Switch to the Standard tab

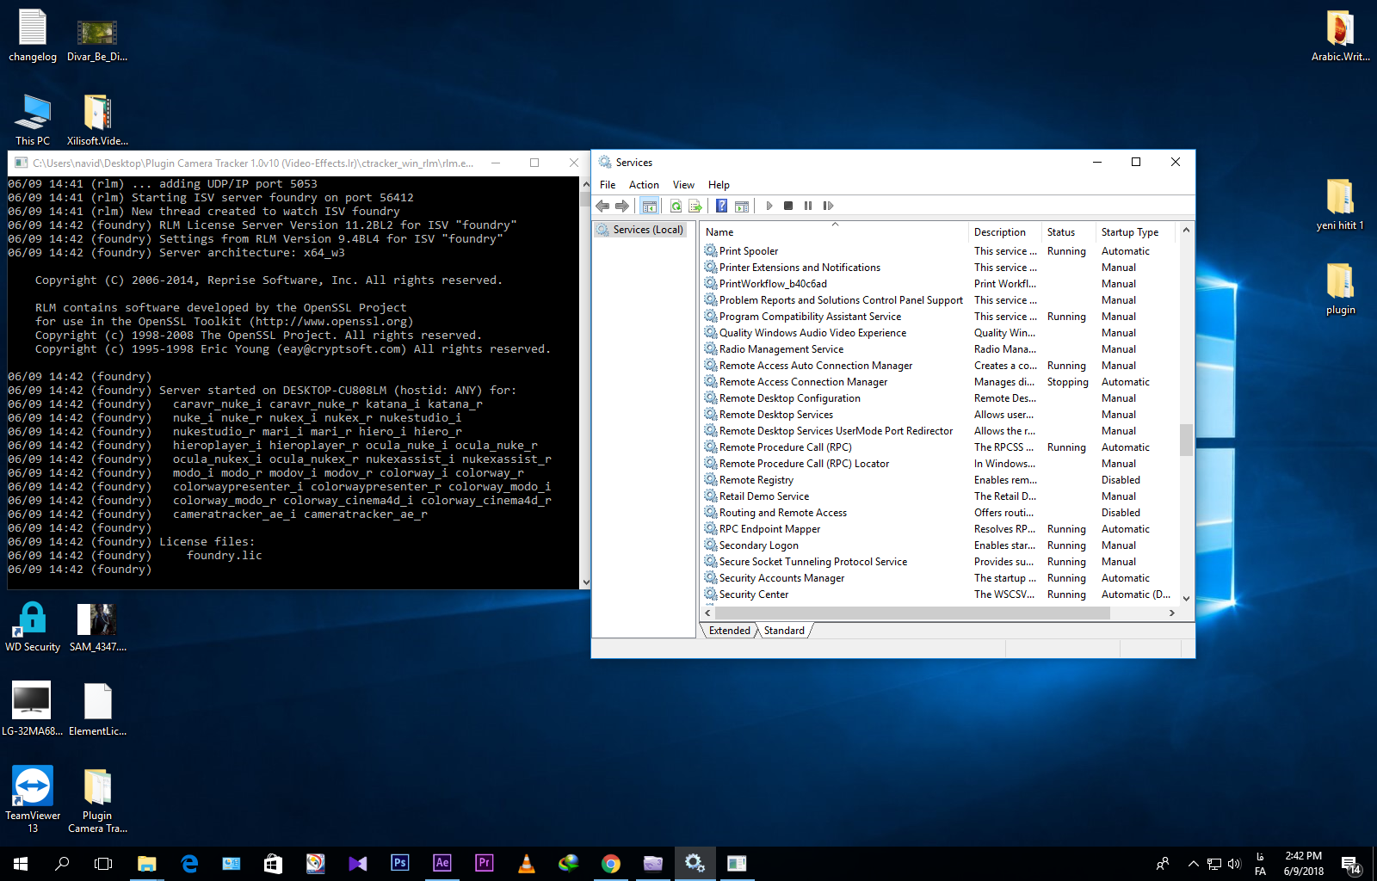pos(784,631)
